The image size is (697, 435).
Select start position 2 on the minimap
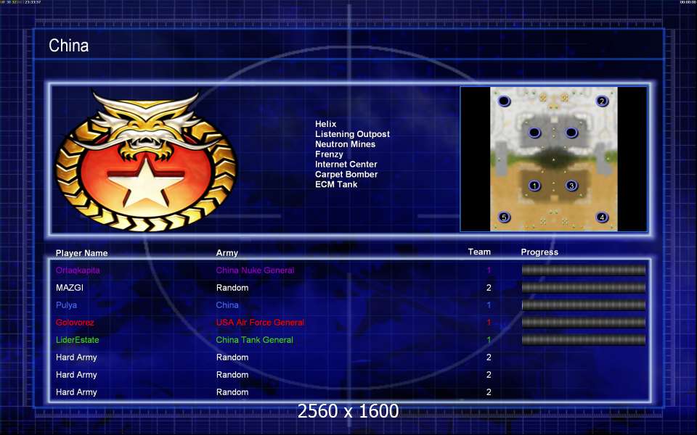602,101
